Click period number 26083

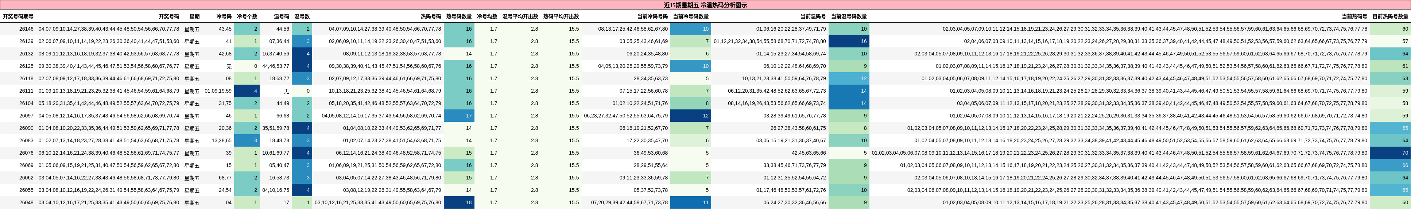click(26, 141)
